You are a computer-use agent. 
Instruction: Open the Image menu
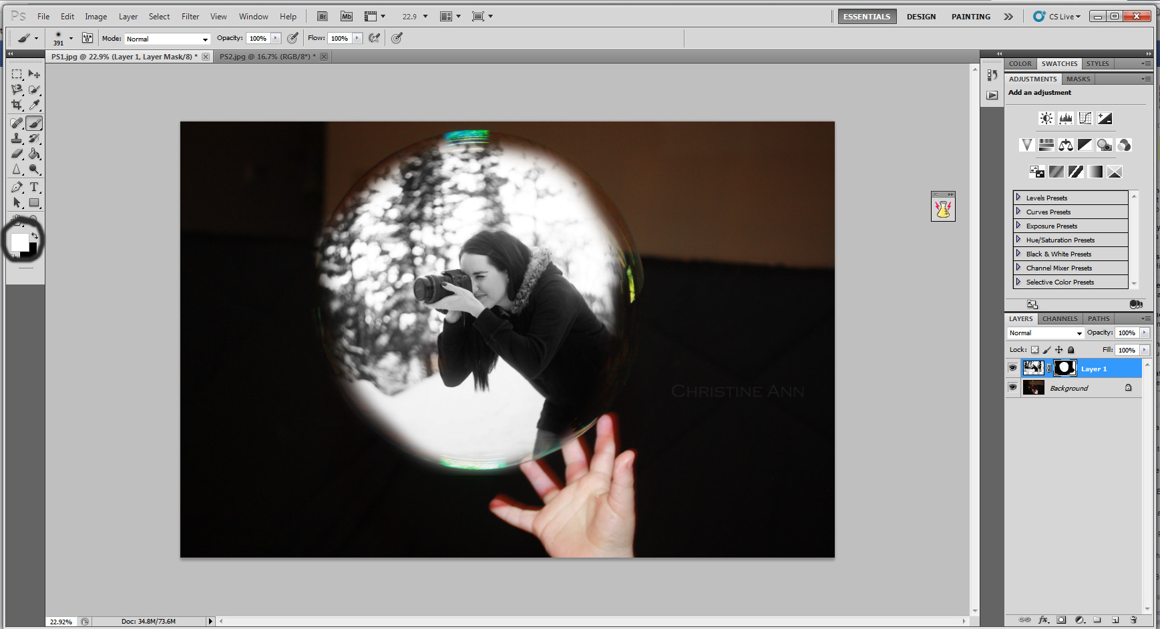(x=95, y=17)
